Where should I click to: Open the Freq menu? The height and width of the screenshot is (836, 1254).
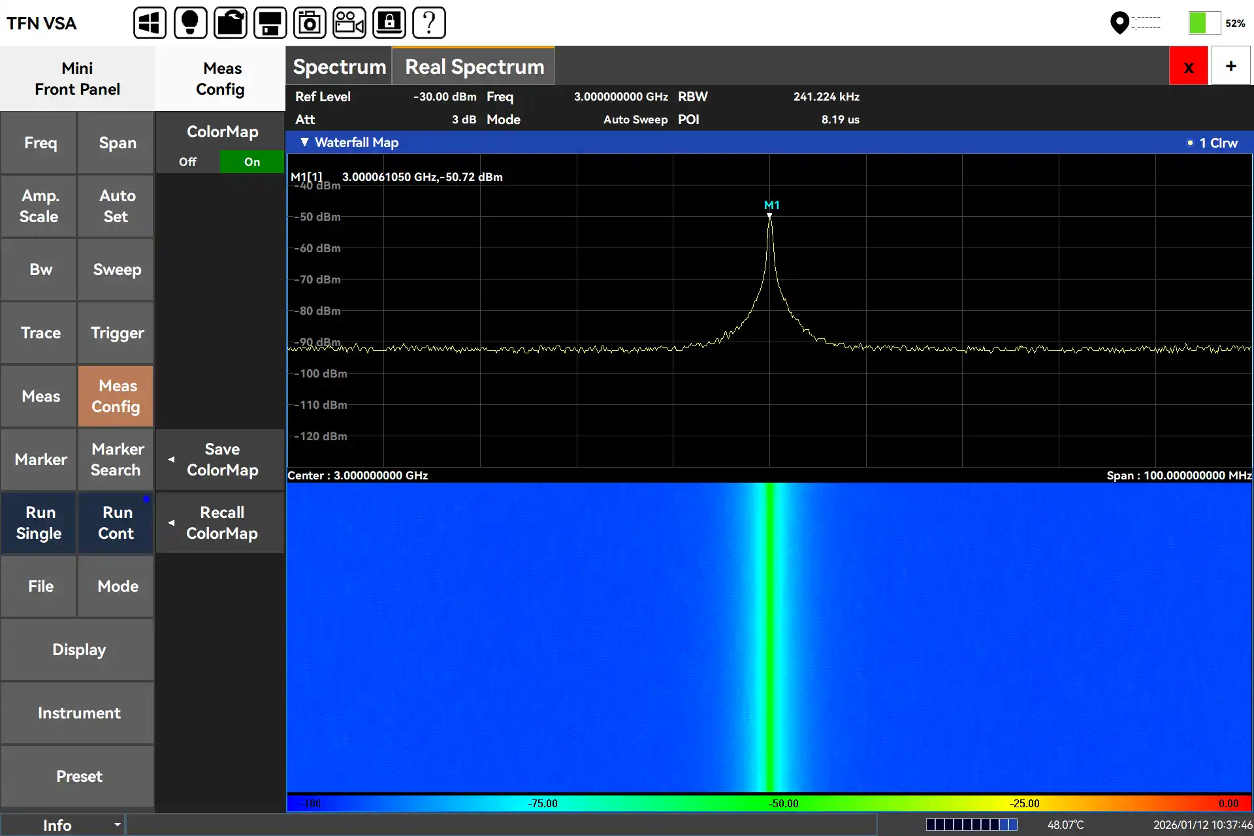40,142
